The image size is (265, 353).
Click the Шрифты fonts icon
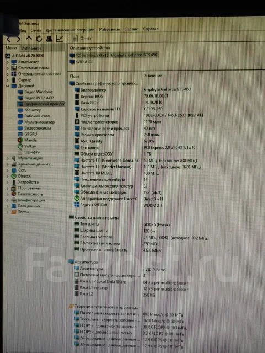coord(20,152)
